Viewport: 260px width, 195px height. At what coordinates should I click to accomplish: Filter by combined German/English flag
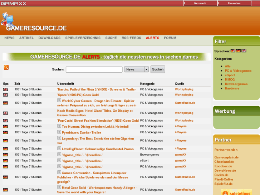[x=233, y=51]
